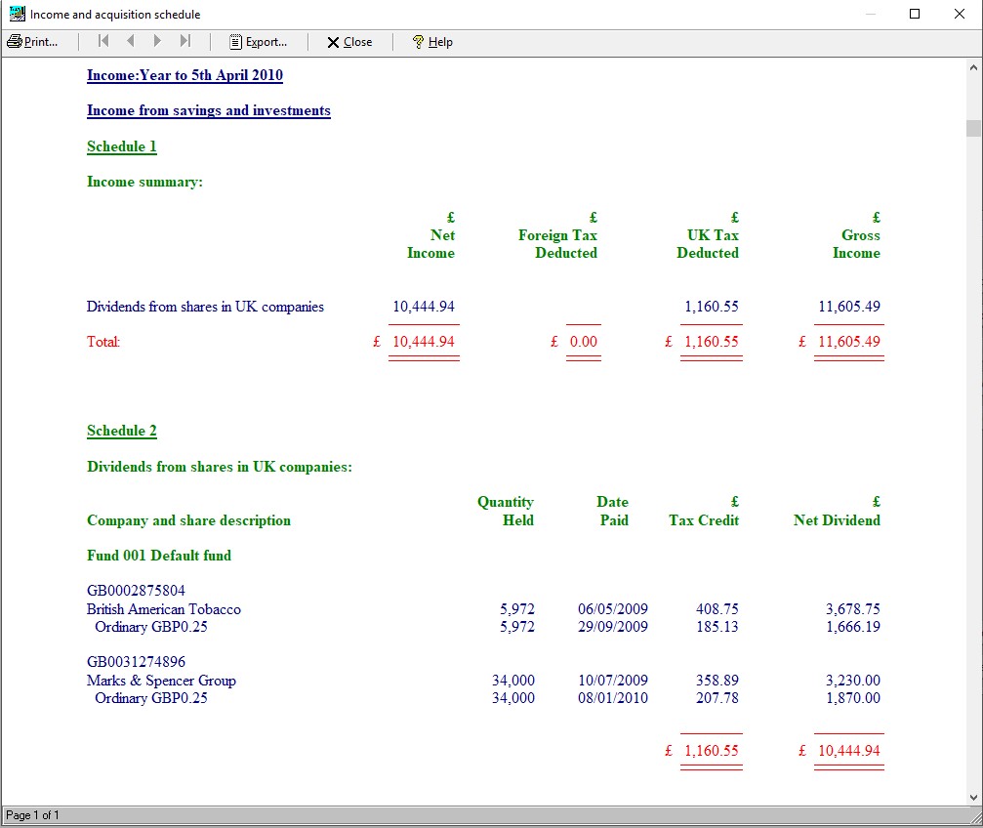The height and width of the screenshot is (828, 983).
Task: Click the 'Page 1 of 1' status bar text
Action: [32, 815]
